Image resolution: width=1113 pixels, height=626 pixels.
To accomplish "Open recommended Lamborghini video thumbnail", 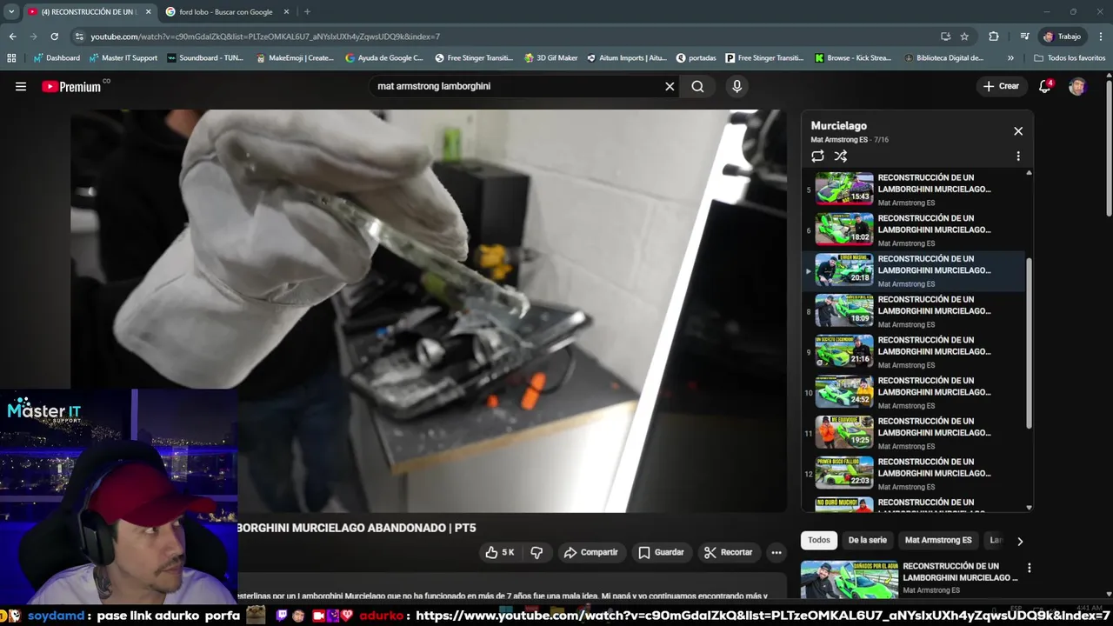I will pyautogui.click(x=850, y=580).
